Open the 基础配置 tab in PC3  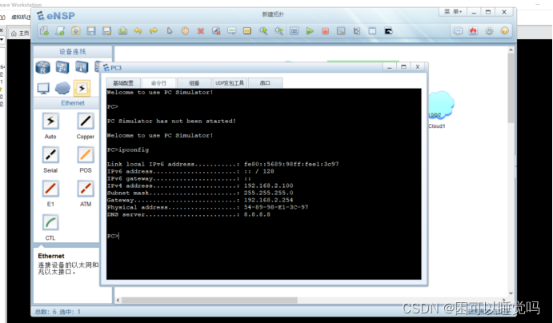coord(123,83)
